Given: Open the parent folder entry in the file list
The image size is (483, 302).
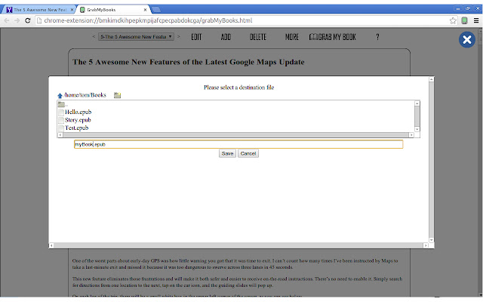Looking at the screenshot, I should point(63,104).
